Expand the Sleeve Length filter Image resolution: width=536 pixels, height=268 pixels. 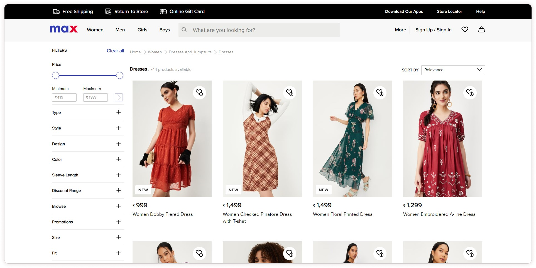[x=119, y=175]
